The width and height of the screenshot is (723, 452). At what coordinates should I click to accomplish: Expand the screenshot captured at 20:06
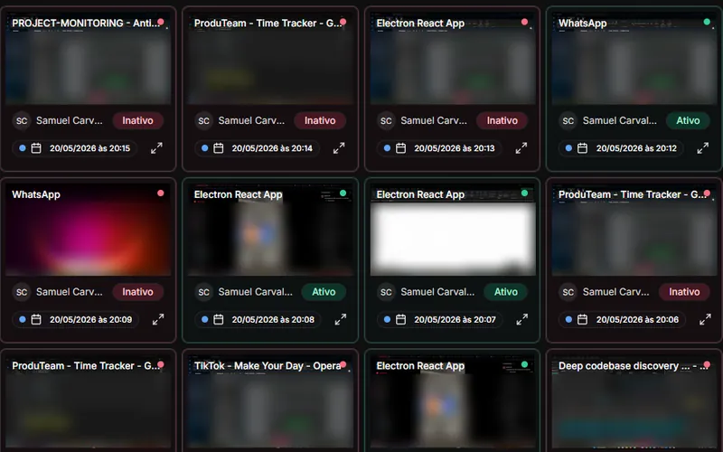coord(705,319)
